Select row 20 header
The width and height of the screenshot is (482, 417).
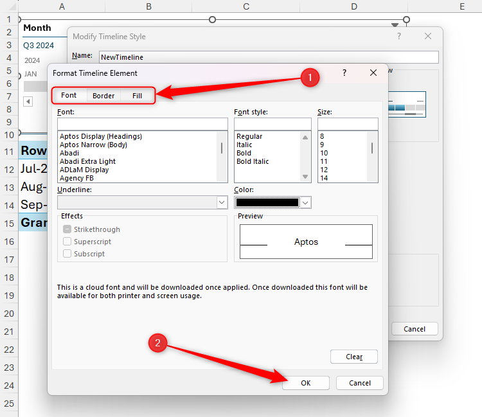[9, 314]
